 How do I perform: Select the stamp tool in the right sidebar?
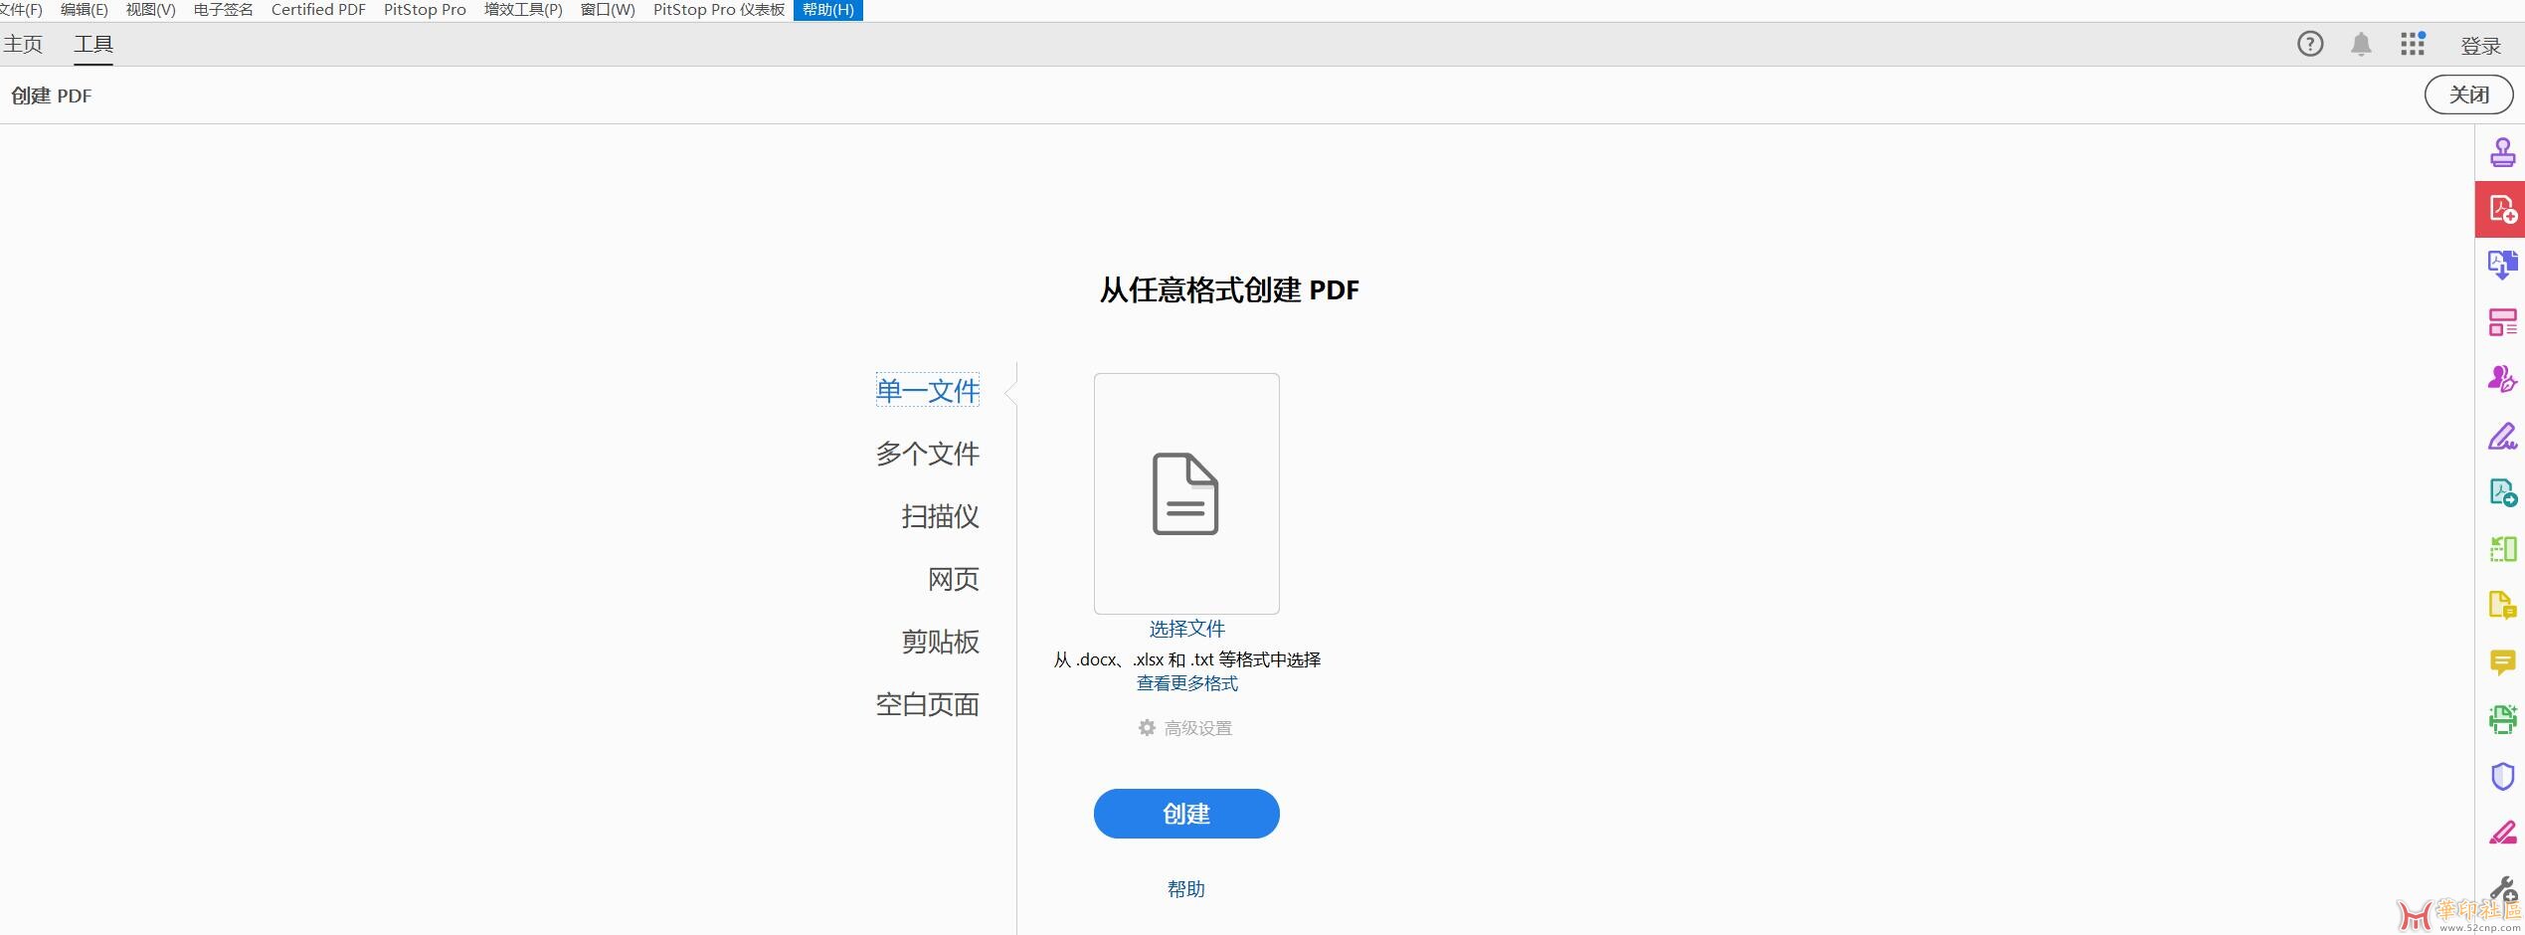pos(2503,154)
